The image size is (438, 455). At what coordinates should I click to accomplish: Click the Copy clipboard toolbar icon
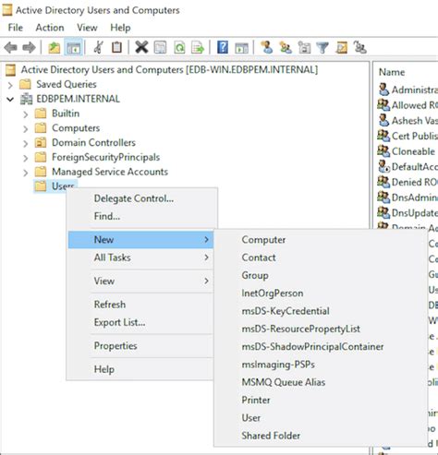[116, 47]
